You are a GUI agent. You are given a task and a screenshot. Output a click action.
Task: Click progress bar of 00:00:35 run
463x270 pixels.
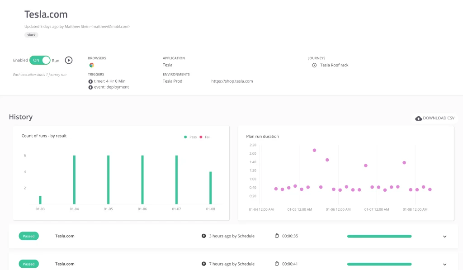(x=379, y=236)
